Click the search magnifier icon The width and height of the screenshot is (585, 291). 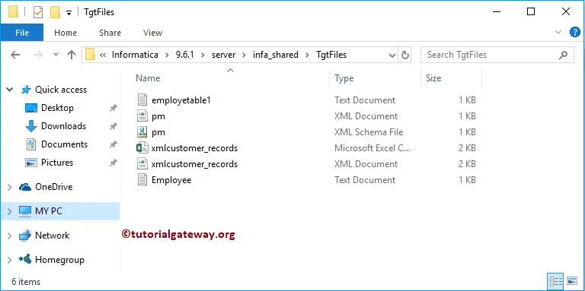point(563,55)
